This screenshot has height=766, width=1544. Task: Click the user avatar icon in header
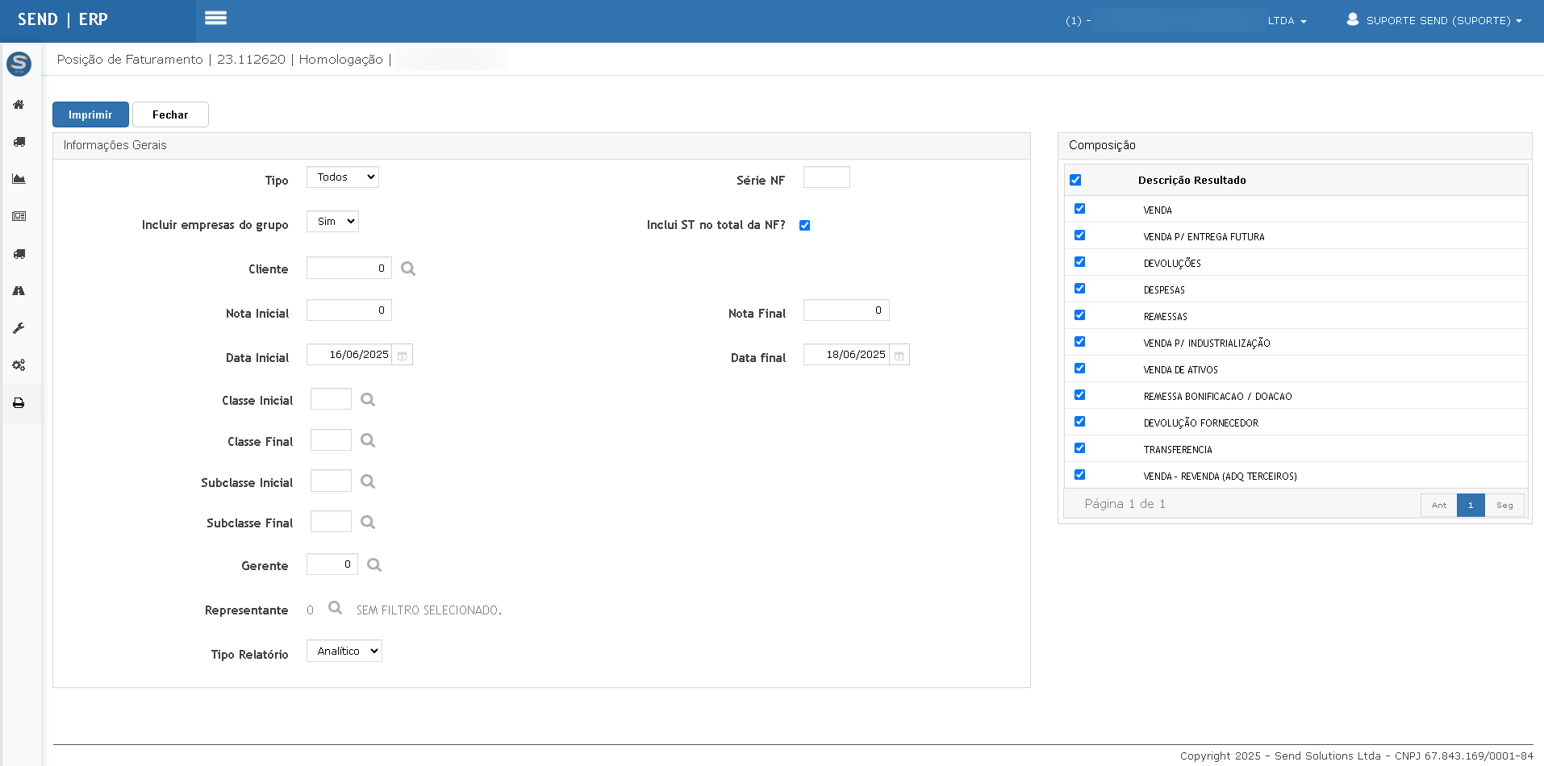point(1353,19)
